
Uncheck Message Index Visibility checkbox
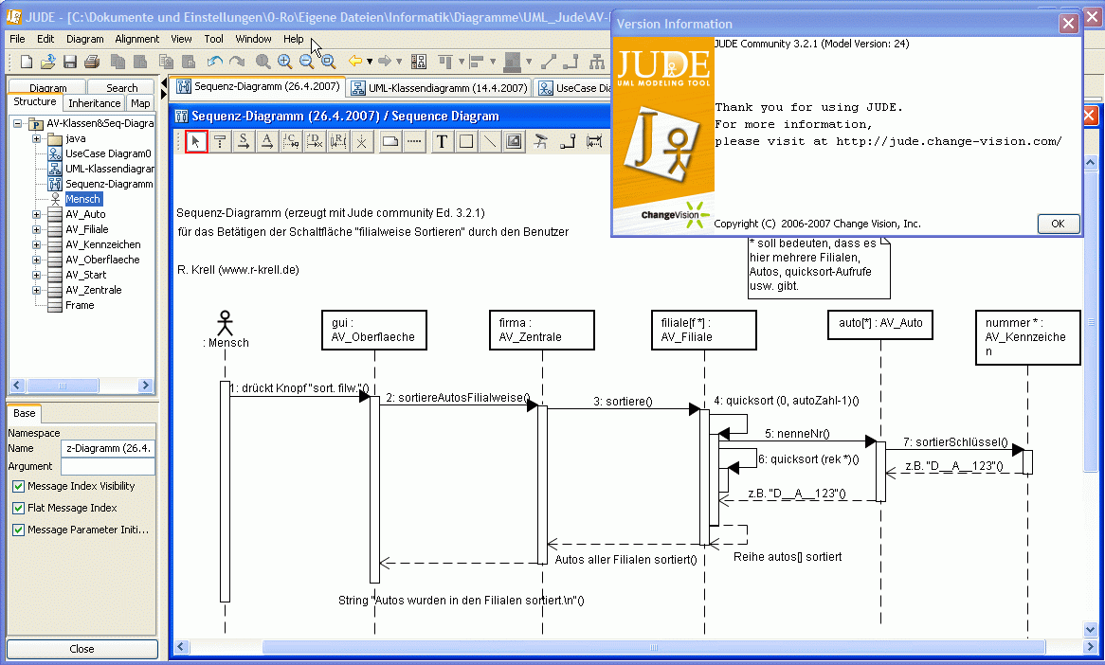(x=19, y=487)
